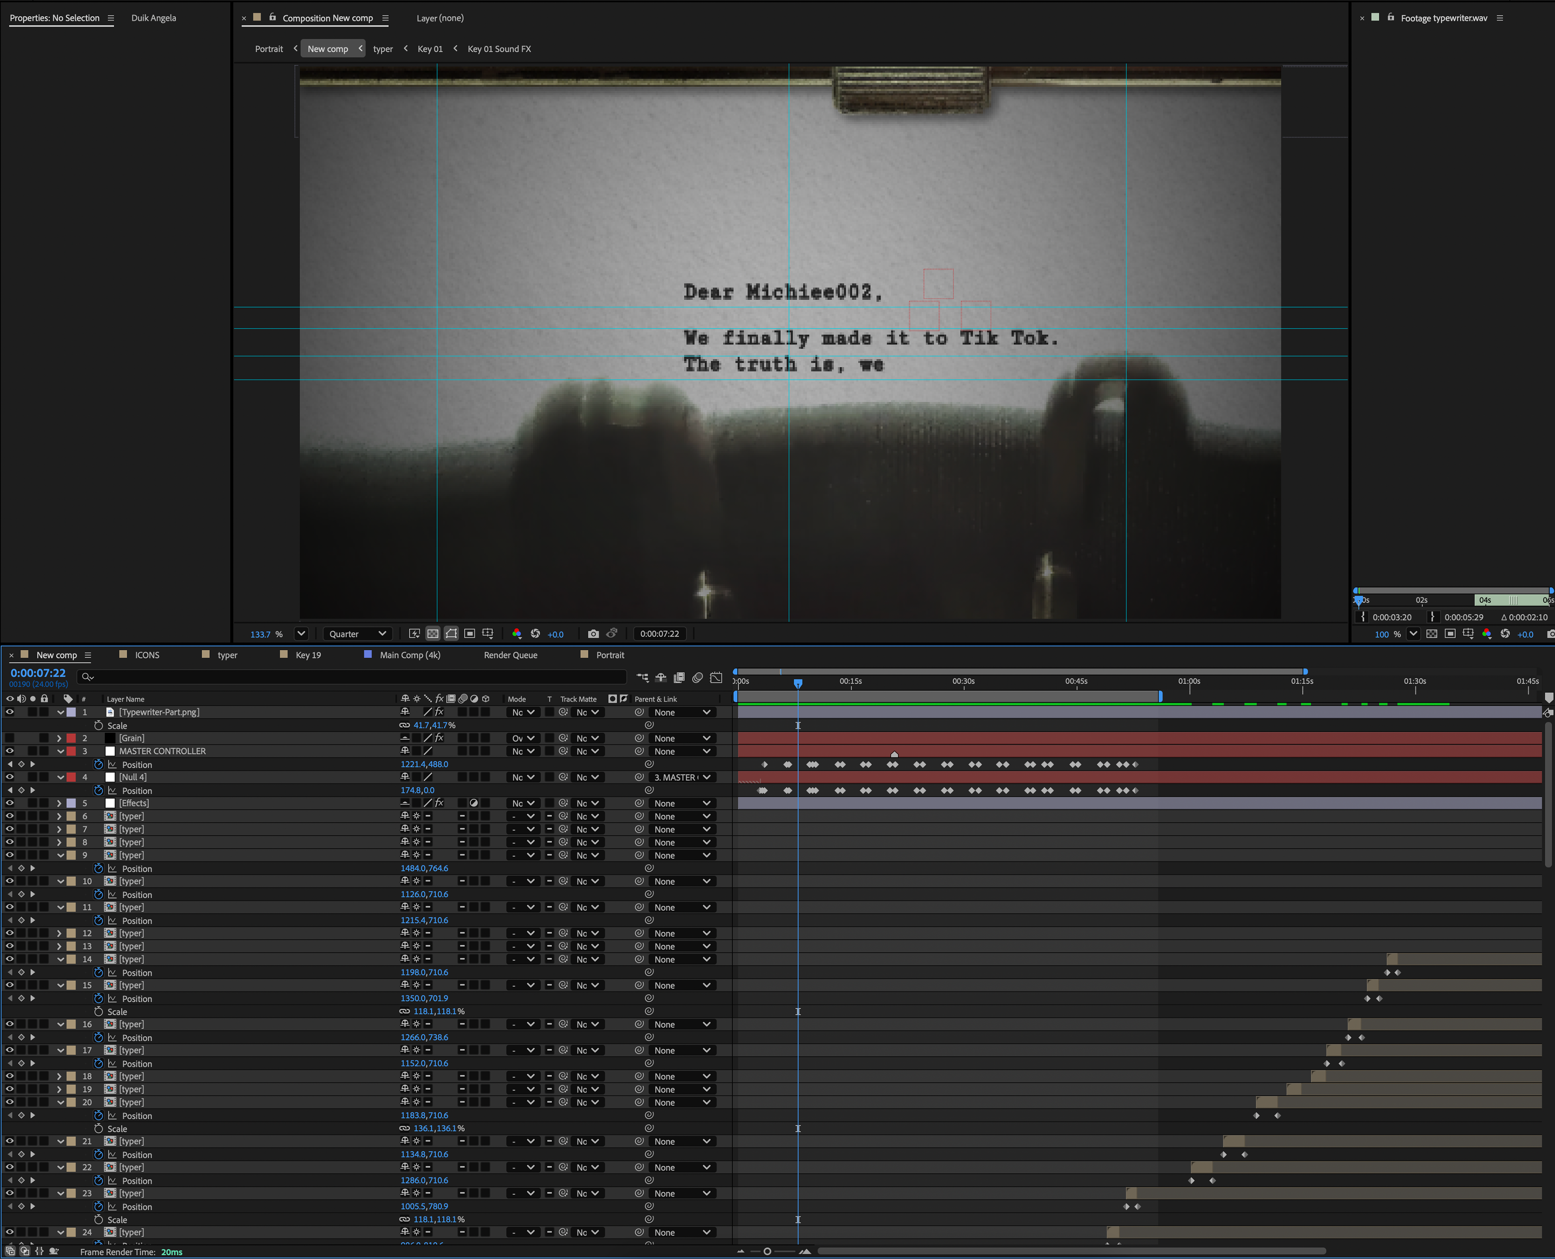Take a snapshot with the camera icon
Viewport: 1555px width, 1259px height.
pos(593,634)
